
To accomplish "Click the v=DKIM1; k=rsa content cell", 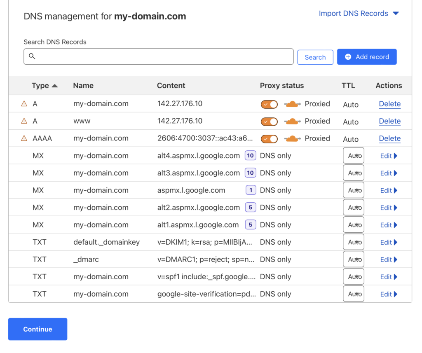I will (205, 242).
